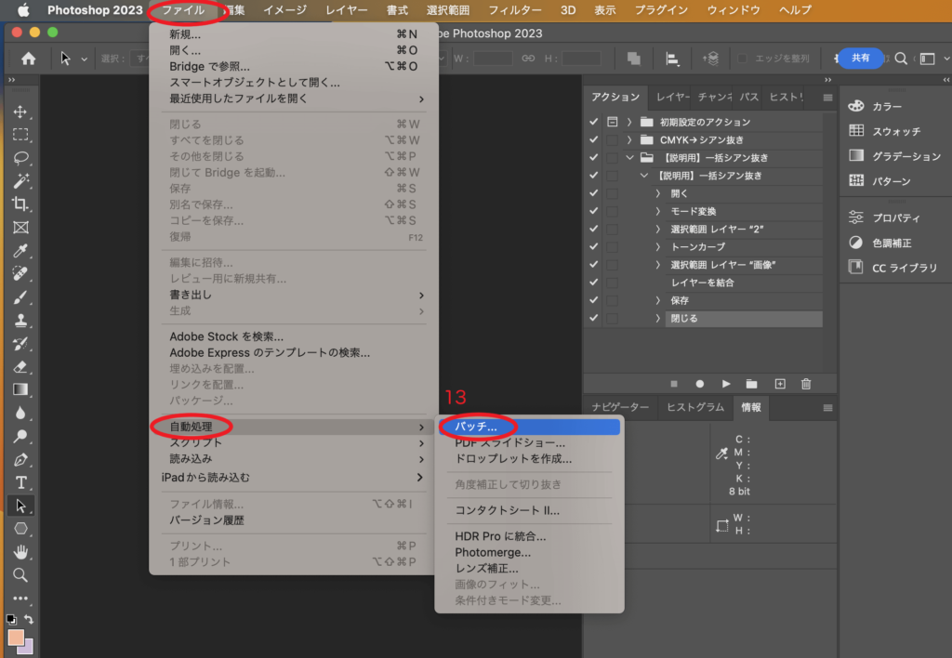The image size is (952, 658).
Task: Select the Zoom tool in toolbar
Action: pyautogui.click(x=20, y=575)
